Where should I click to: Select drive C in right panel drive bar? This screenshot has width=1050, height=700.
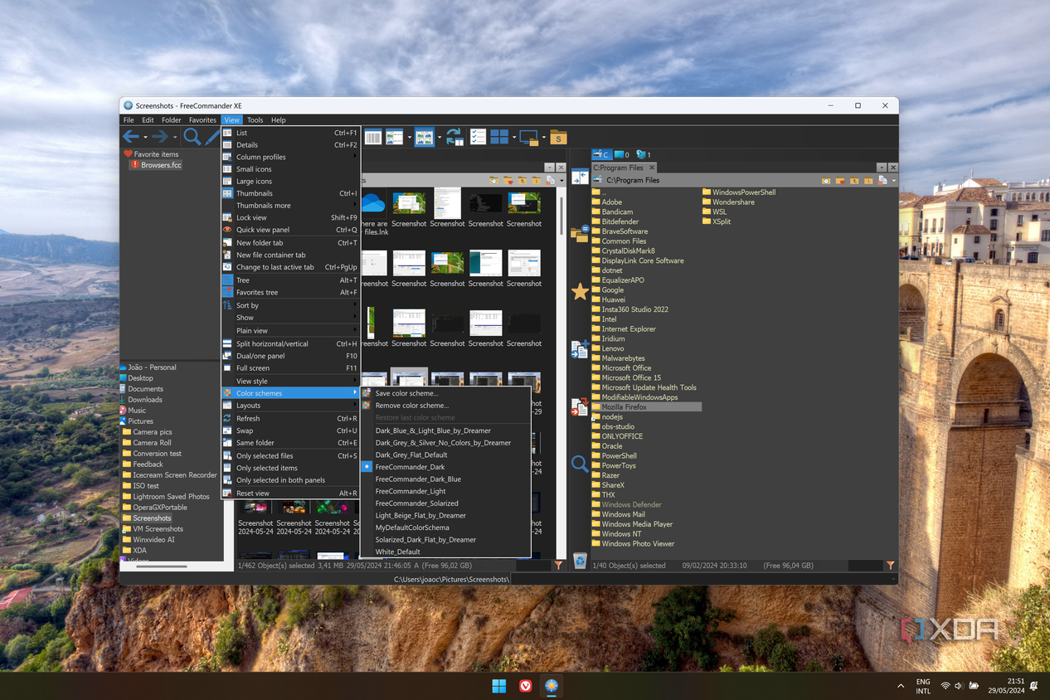(x=601, y=154)
